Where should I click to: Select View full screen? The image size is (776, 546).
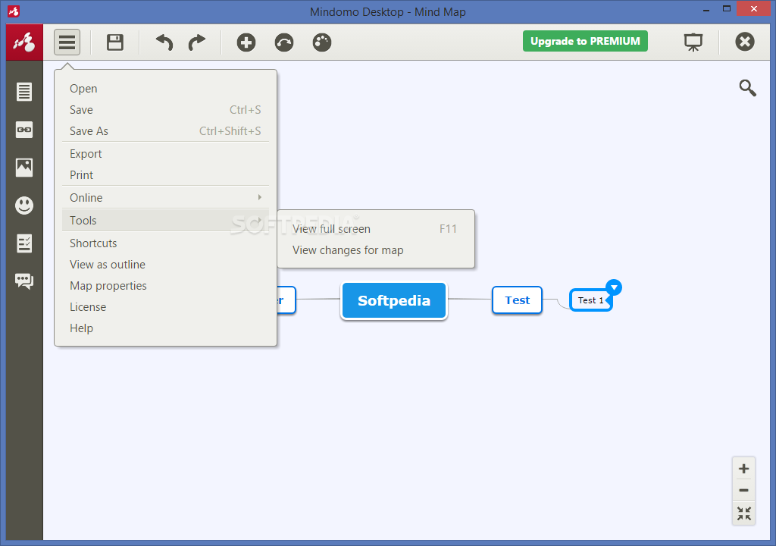pyautogui.click(x=376, y=229)
